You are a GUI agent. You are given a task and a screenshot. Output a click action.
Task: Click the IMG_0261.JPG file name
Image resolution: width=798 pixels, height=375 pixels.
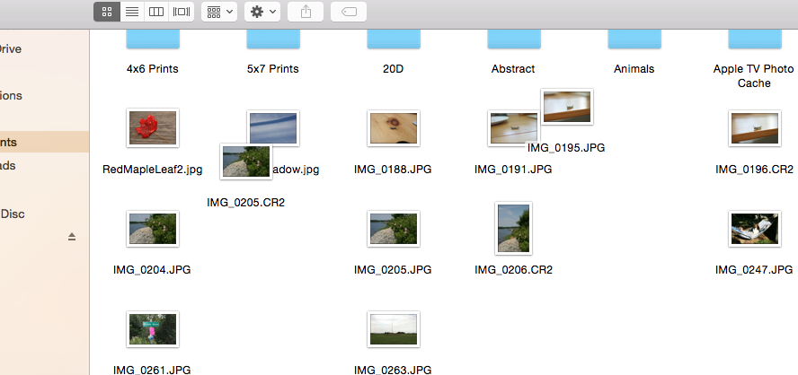pos(152,370)
